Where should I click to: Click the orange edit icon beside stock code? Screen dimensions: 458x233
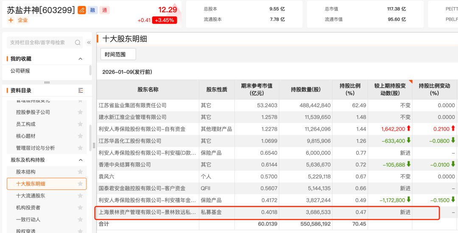click(x=82, y=10)
